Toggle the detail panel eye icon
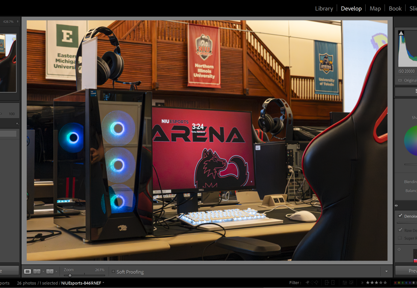 click(x=396, y=206)
